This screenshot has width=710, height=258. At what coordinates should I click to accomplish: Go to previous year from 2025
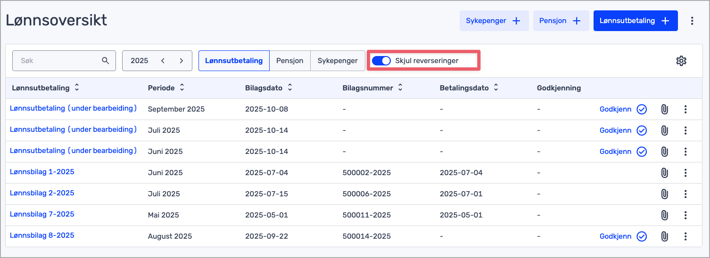click(163, 61)
